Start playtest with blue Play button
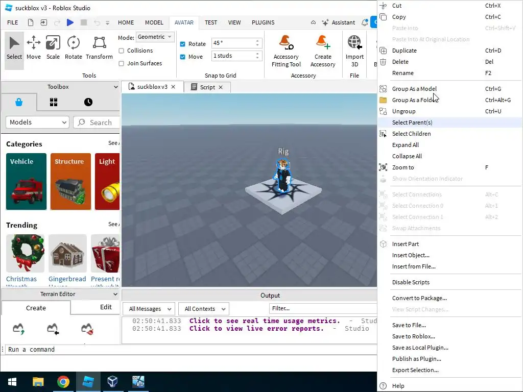 coord(70,22)
